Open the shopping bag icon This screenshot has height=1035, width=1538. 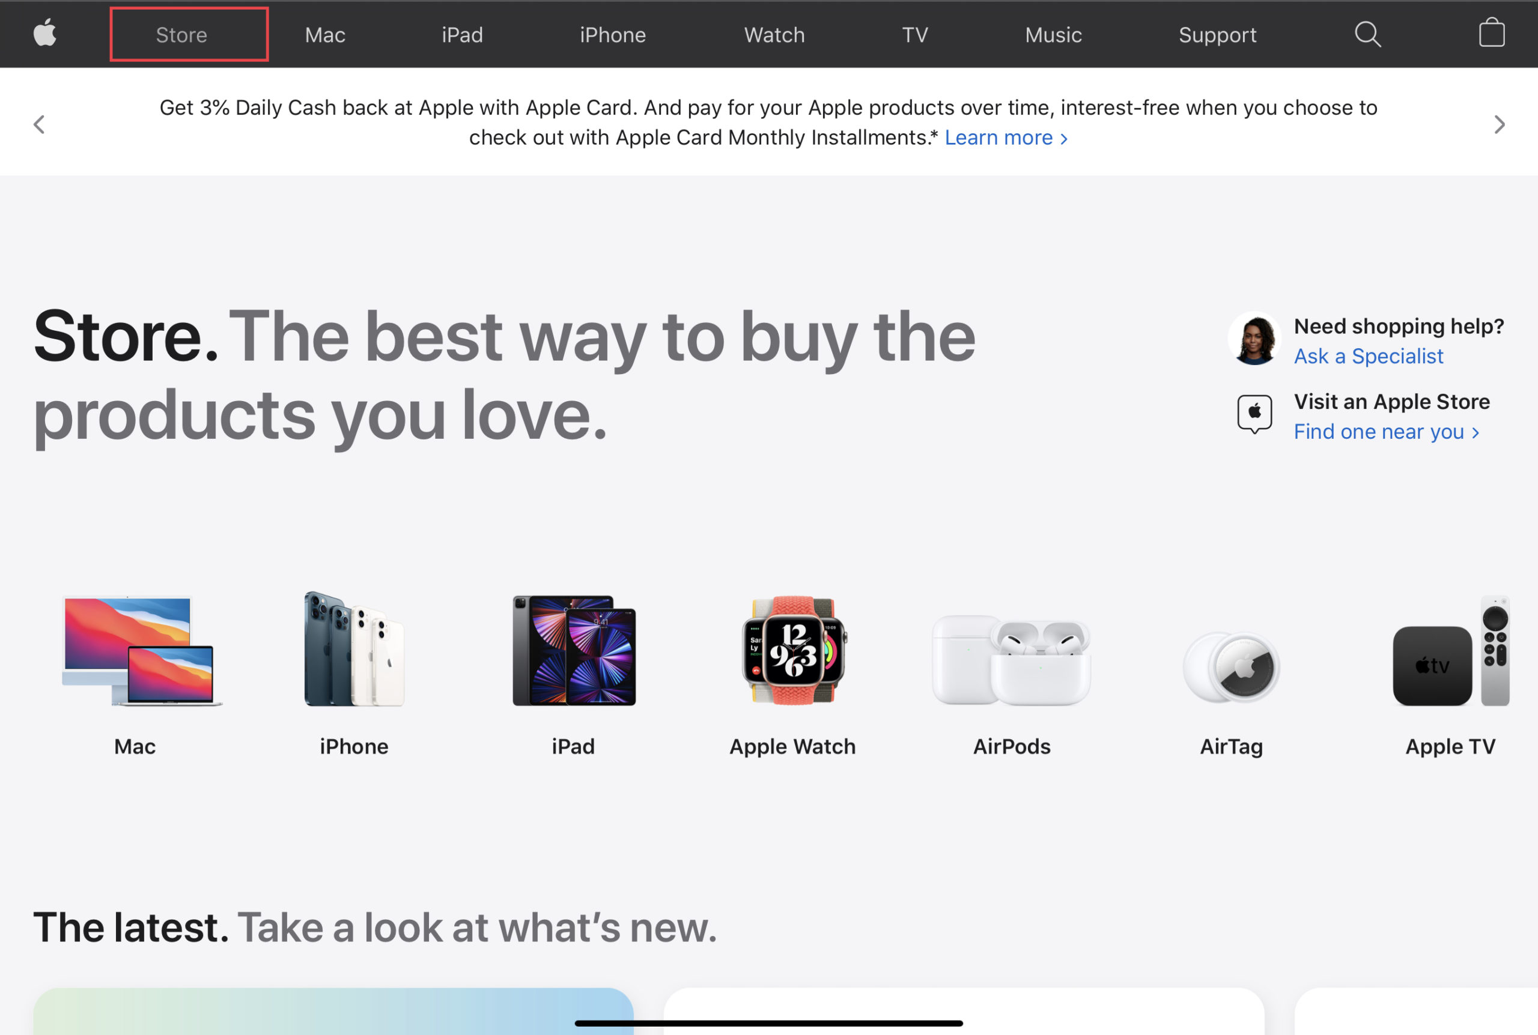tap(1492, 32)
